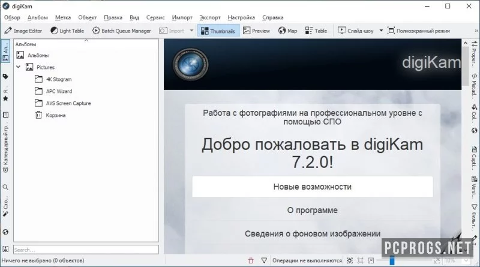480x267 pixels.
Task: Open the Настройка menu
Action: pyautogui.click(x=241, y=17)
